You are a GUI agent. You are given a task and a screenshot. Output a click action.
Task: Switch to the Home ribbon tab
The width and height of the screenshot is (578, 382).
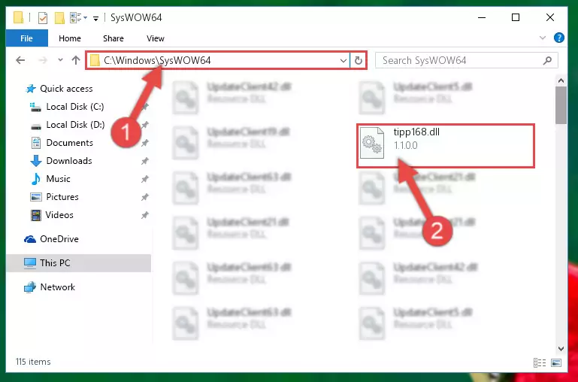[x=70, y=38]
